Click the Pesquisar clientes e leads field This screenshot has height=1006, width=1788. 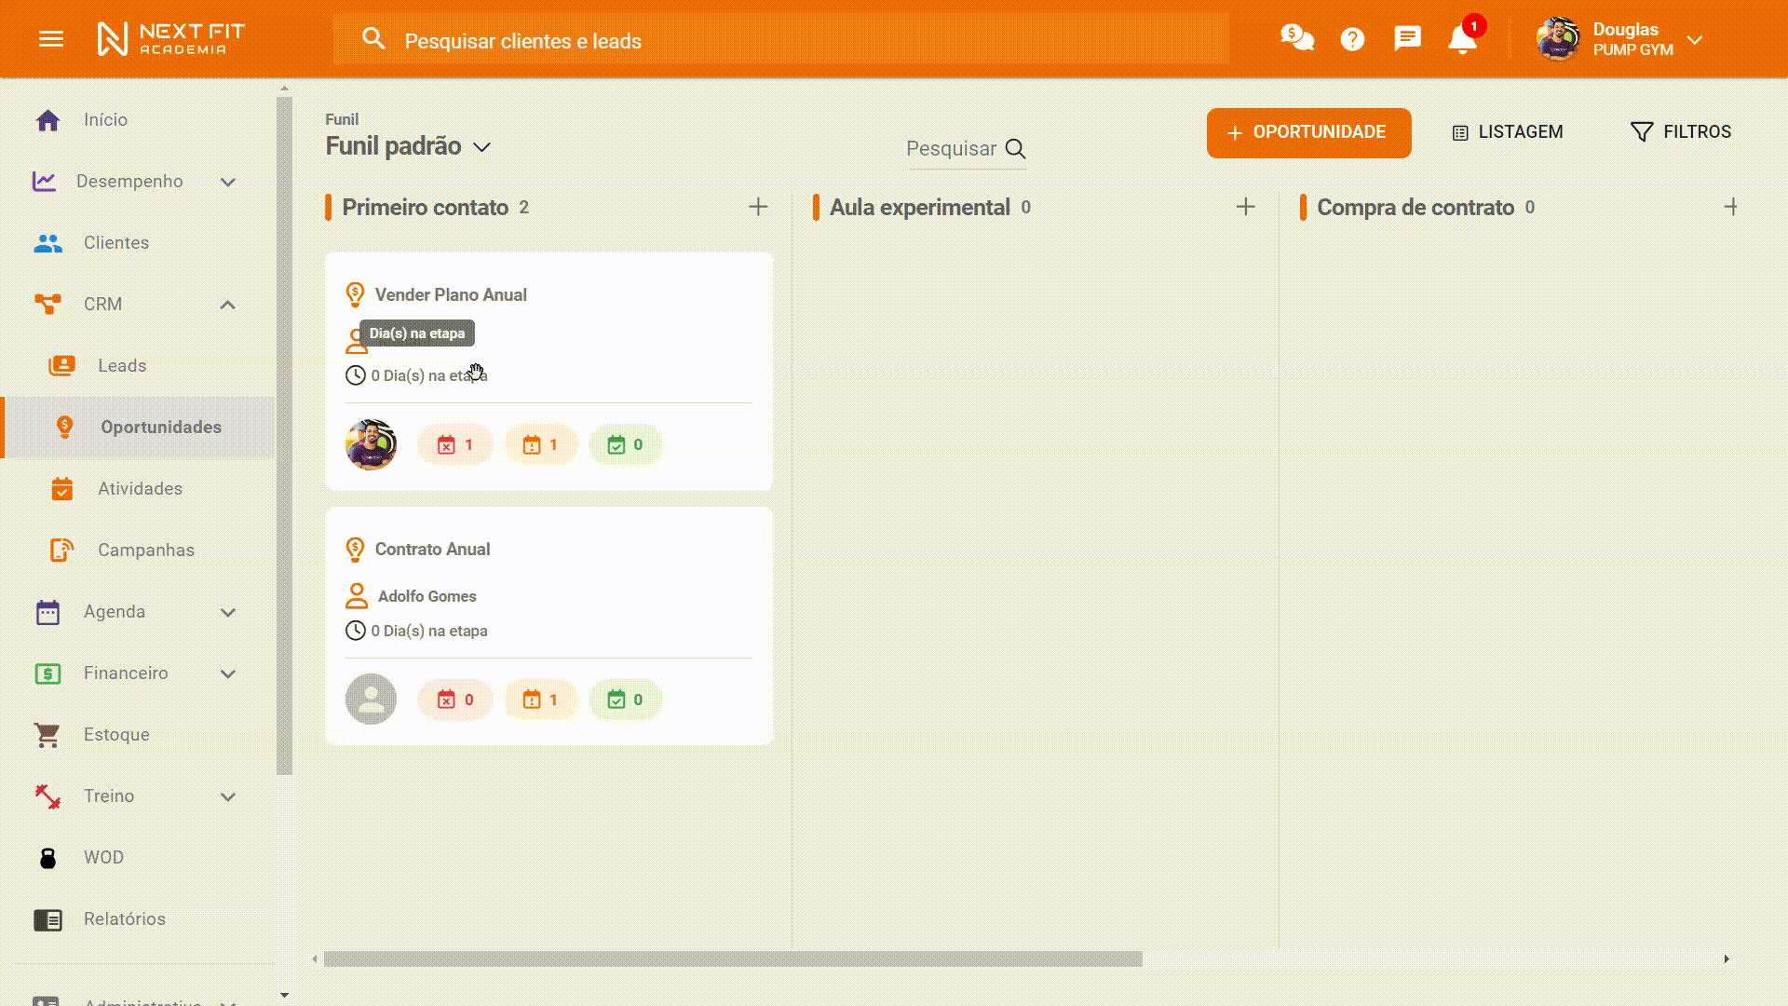(x=782, y=41)
